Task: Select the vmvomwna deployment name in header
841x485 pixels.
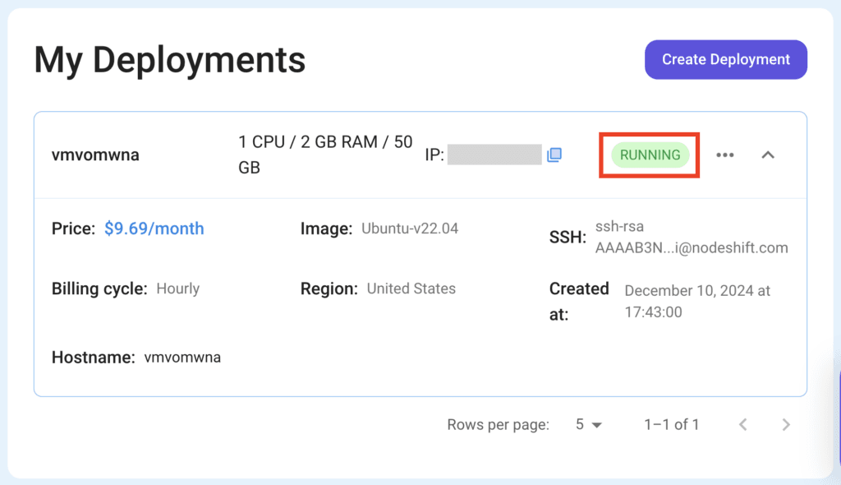Action: click(x=95, y=155)
